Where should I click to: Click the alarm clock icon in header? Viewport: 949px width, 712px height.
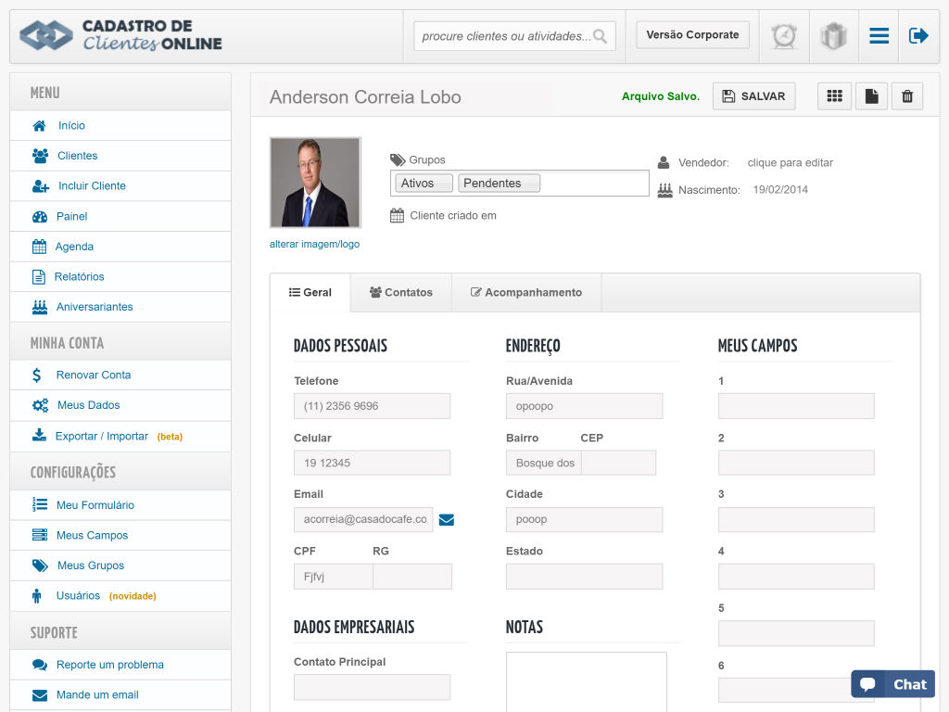[x=784, y=36]
